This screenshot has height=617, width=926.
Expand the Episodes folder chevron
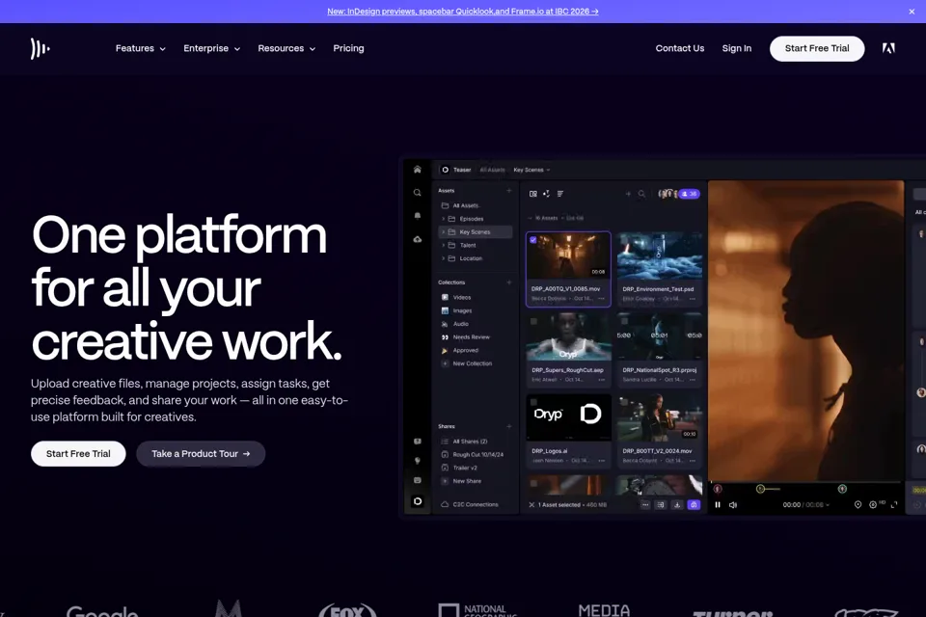[444, 219]
